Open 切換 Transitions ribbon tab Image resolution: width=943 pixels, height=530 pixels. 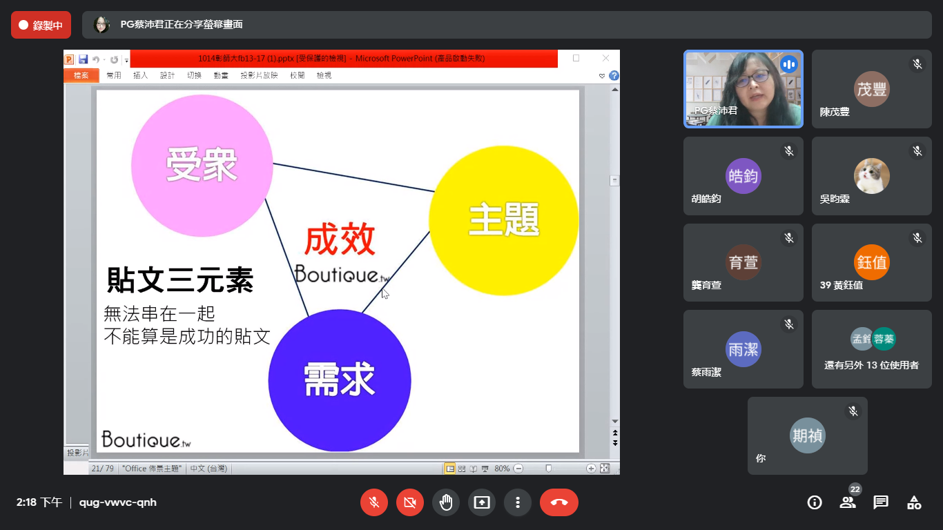point(195,75)
